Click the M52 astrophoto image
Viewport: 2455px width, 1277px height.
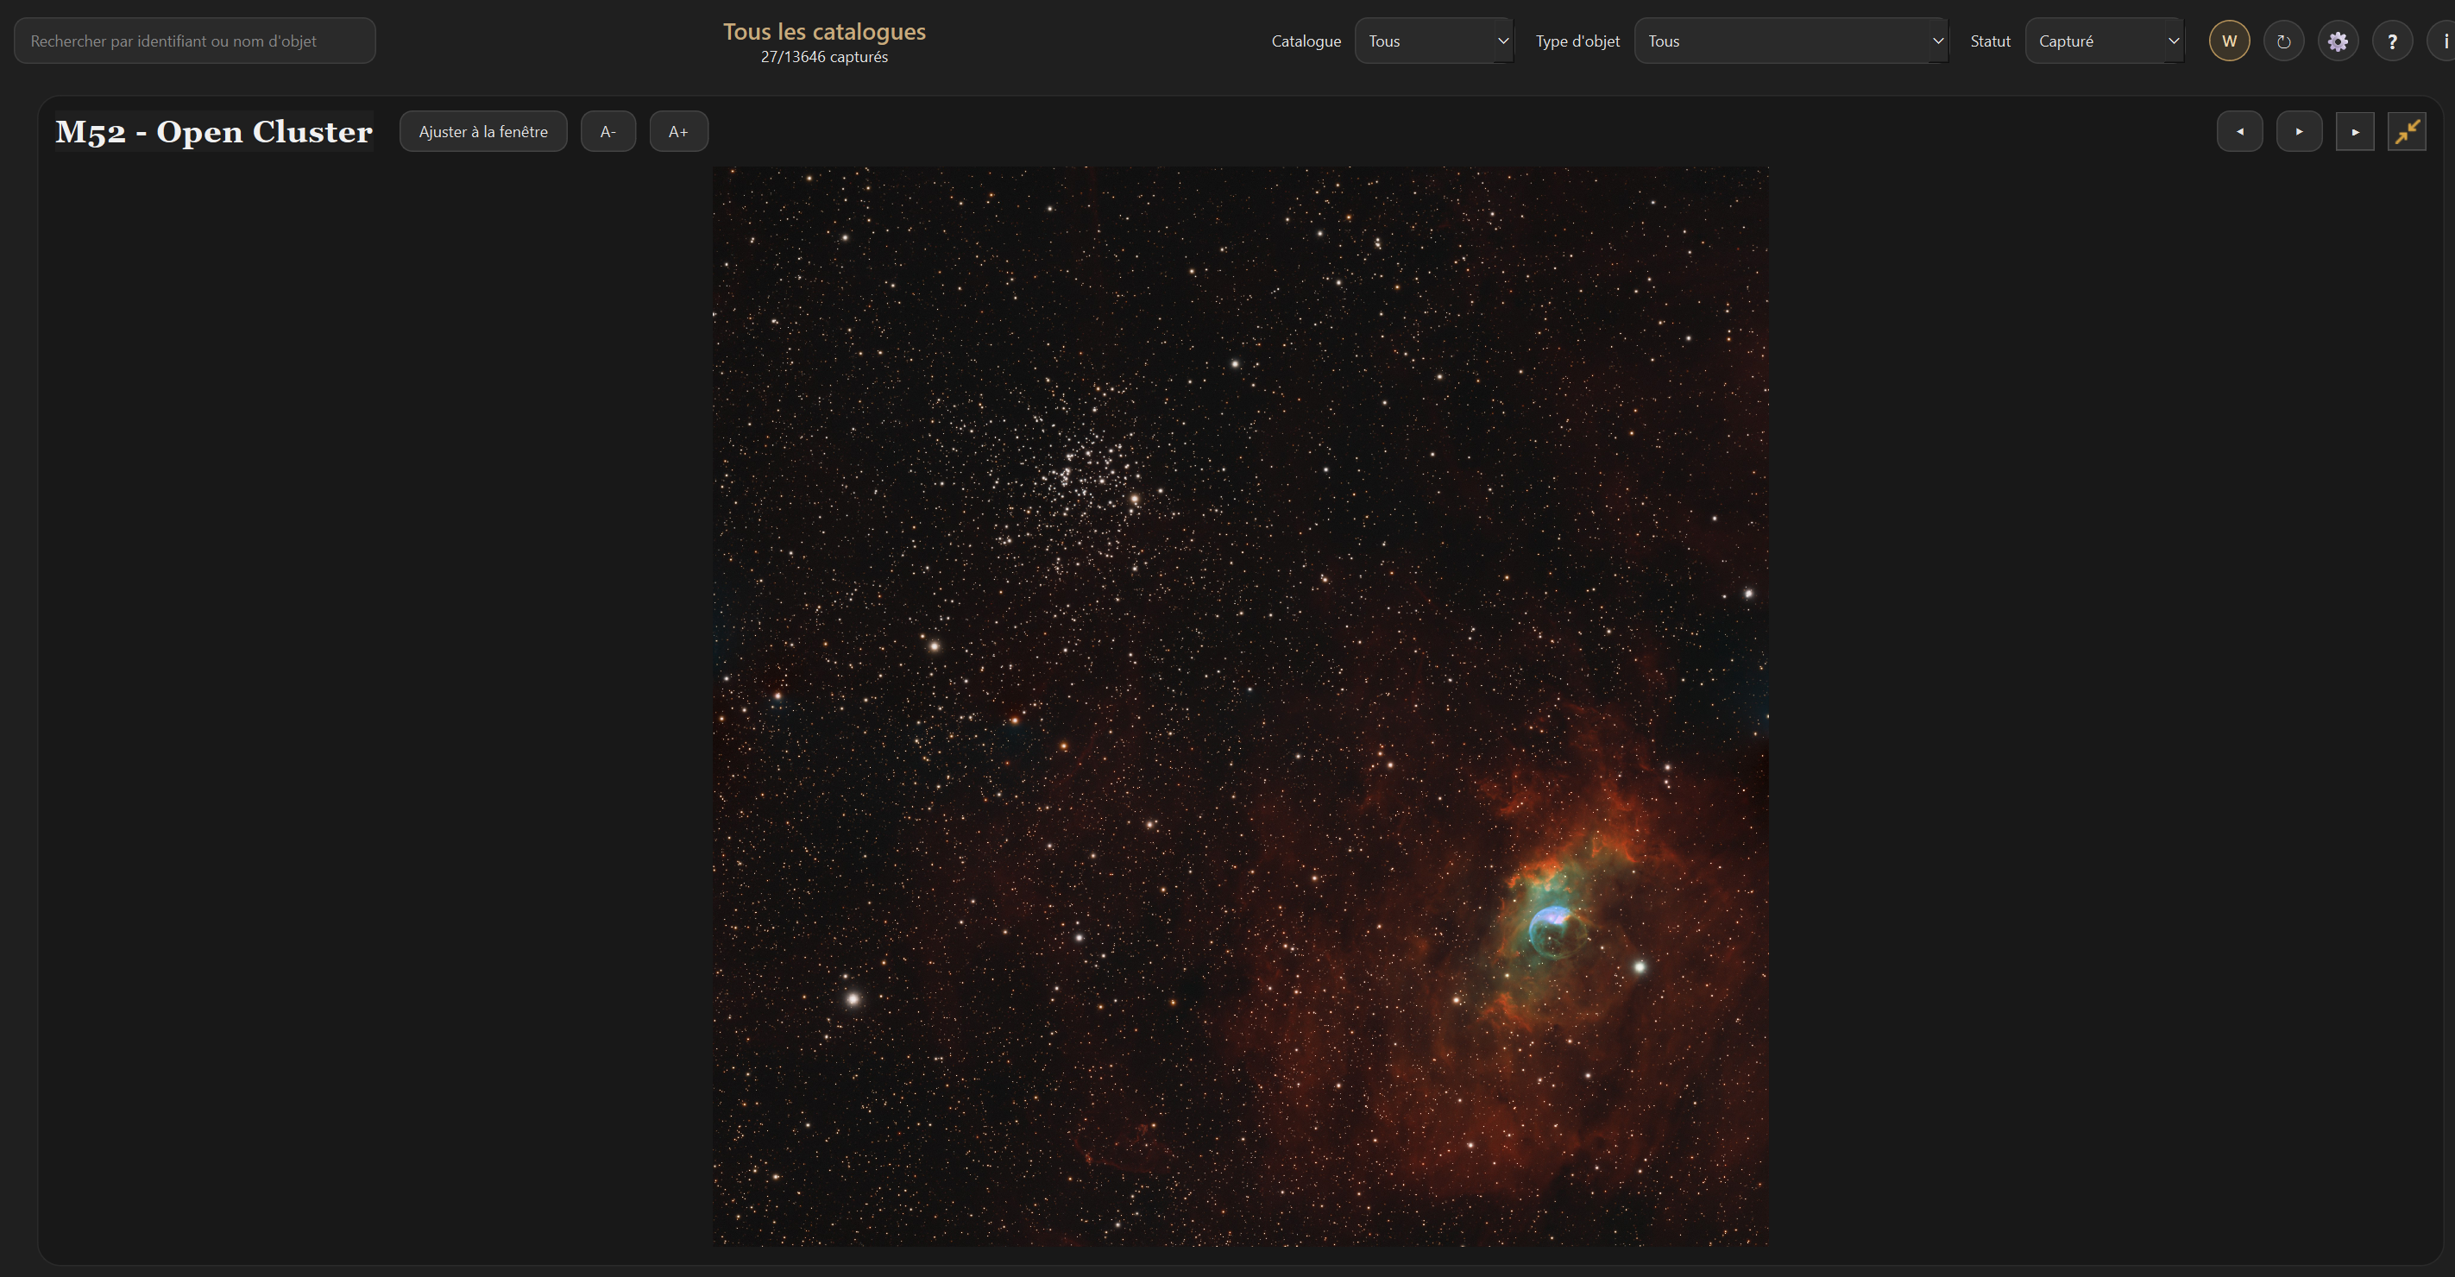[x=1240, y=706]
